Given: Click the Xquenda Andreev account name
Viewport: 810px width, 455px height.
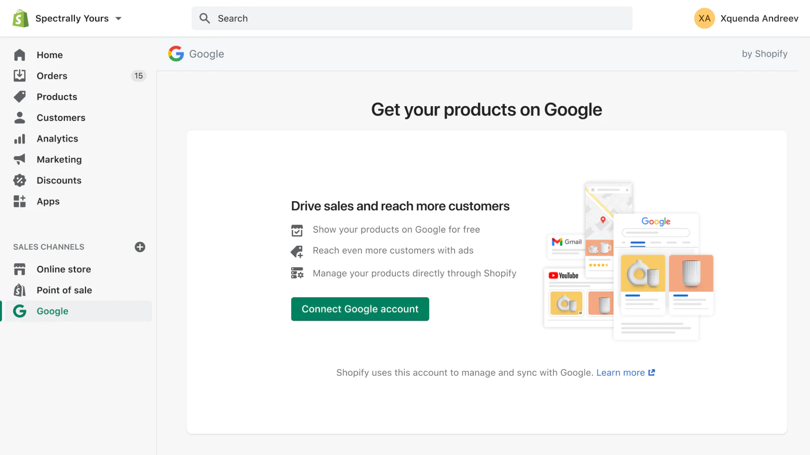Looking at the screenshot, I should click(x=759, y=18).
